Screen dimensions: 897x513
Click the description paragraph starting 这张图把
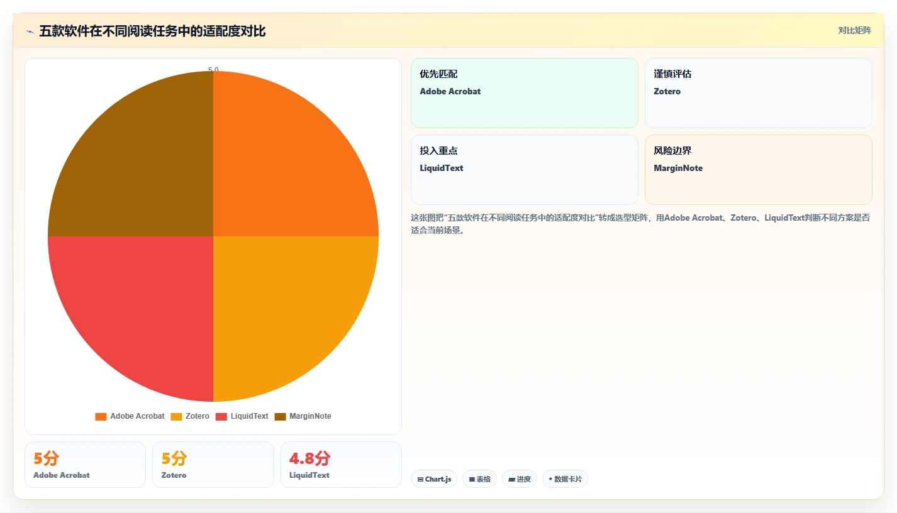point(640,224)
